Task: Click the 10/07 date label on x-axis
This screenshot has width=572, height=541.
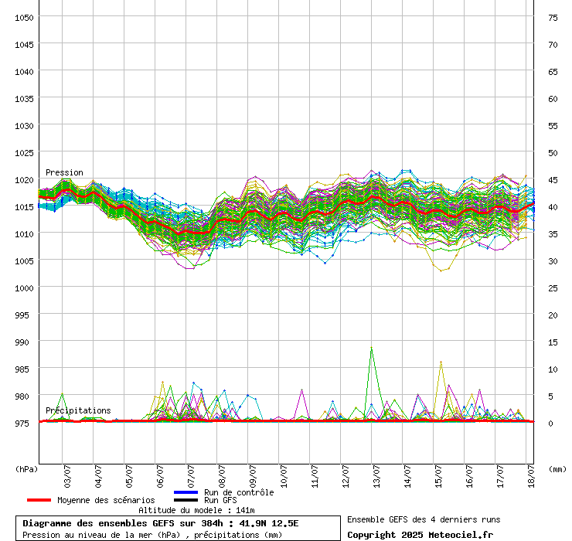Action: click(x=284, y=476)
